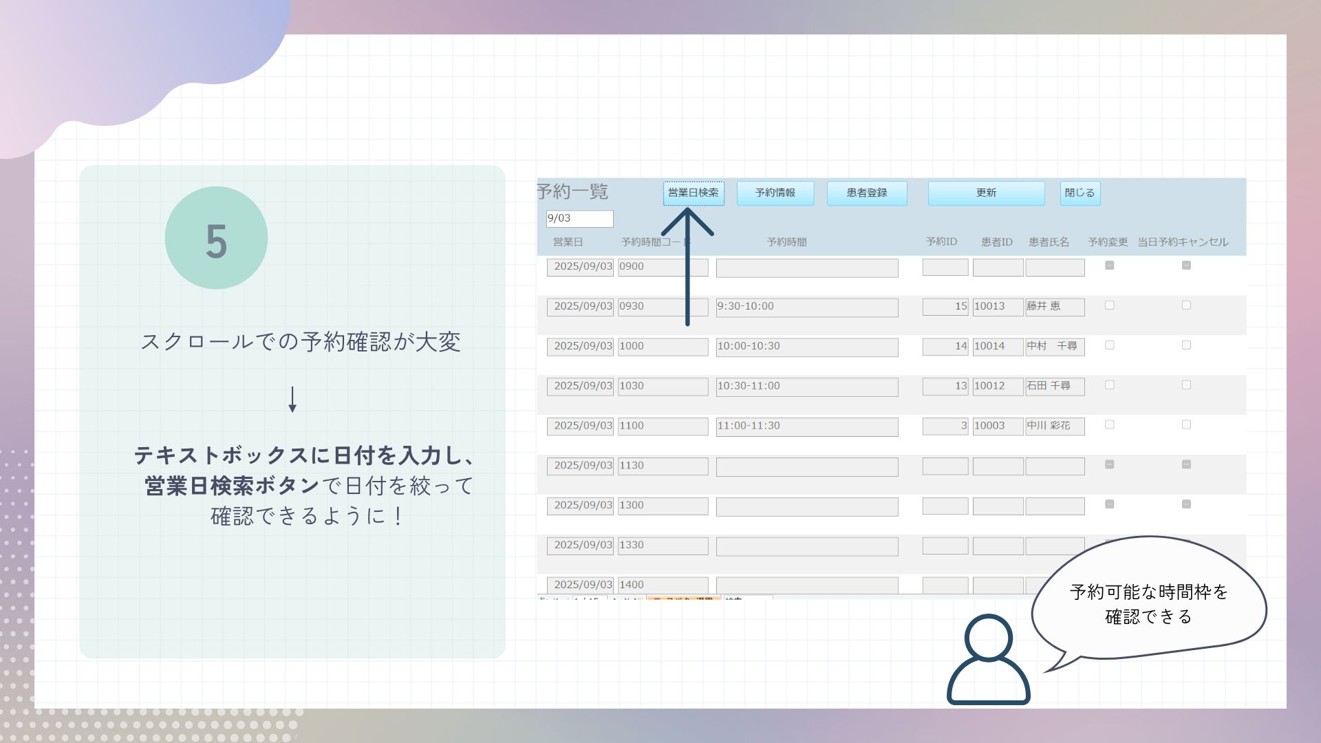
Task: Click the large up arrow icon
Action: coord(687,267)
